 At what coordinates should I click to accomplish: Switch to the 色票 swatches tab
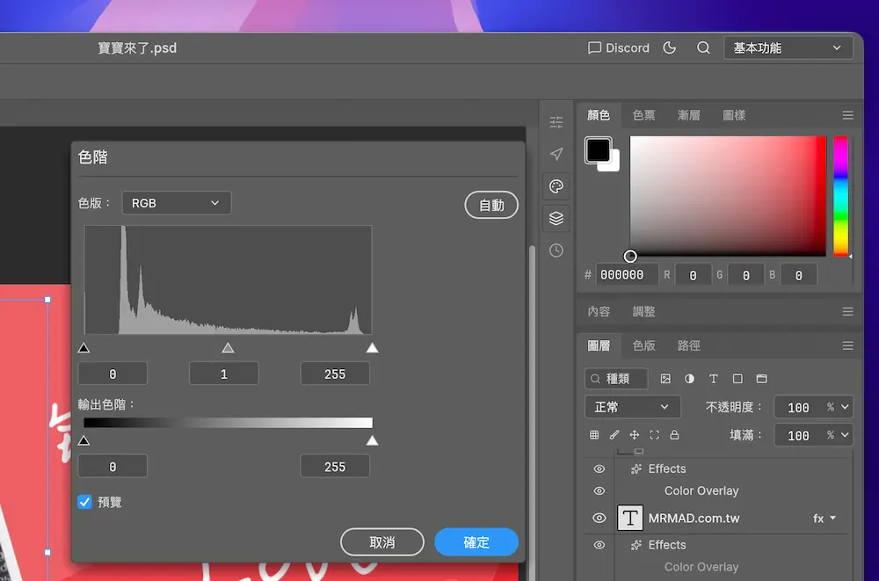[x=643, y=115]
